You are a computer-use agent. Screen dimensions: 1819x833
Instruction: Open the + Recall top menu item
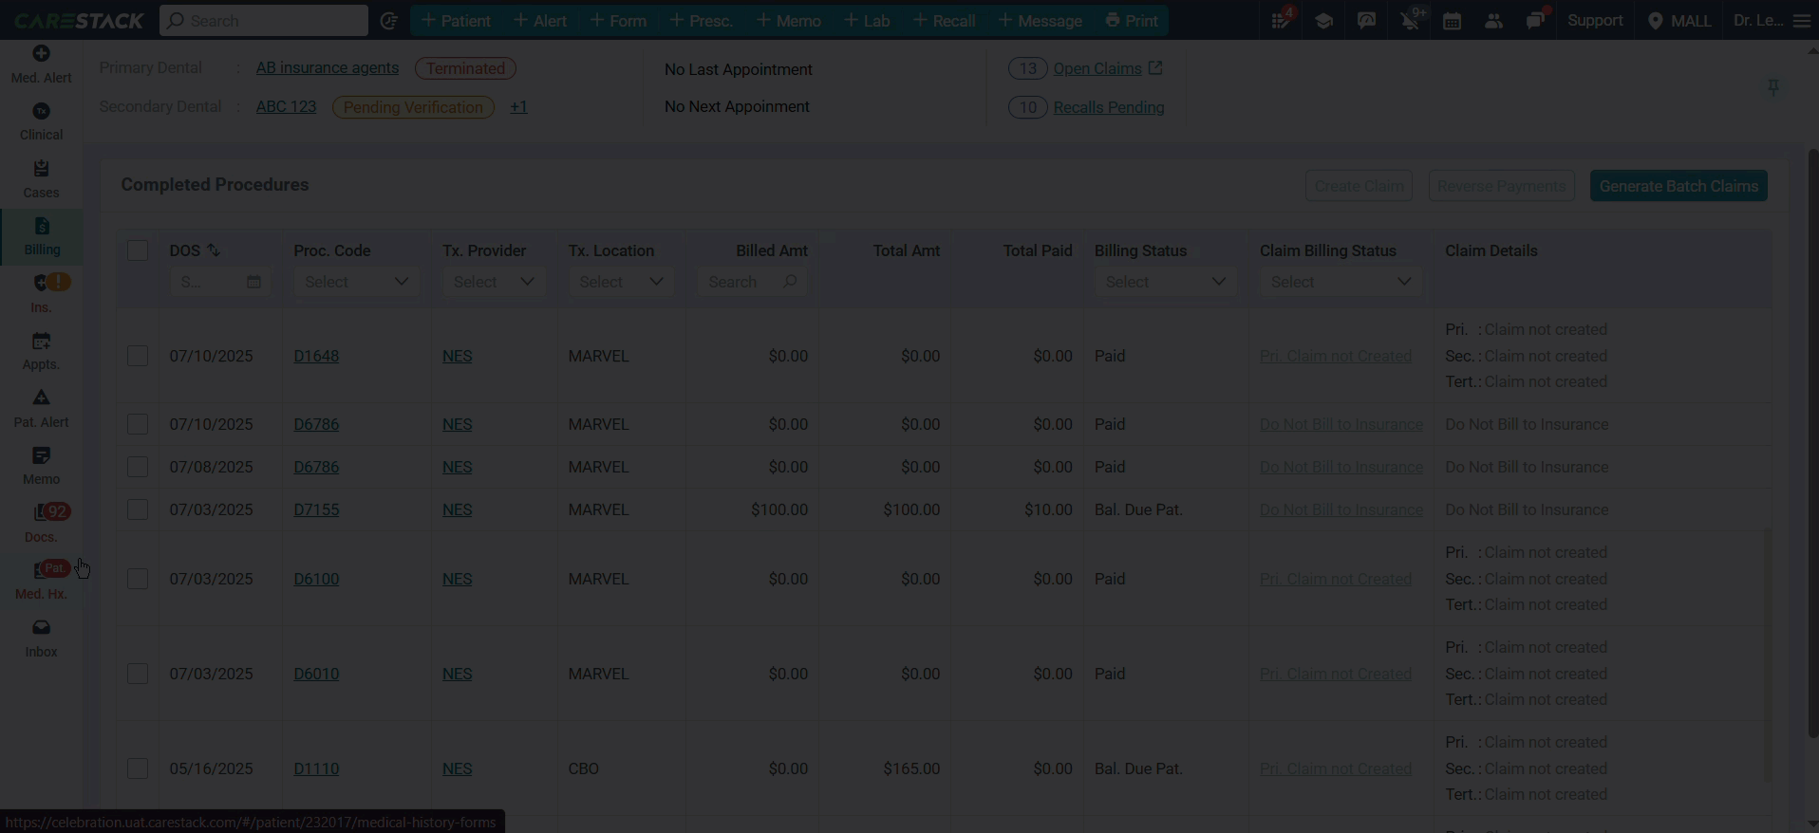[944, 21]
